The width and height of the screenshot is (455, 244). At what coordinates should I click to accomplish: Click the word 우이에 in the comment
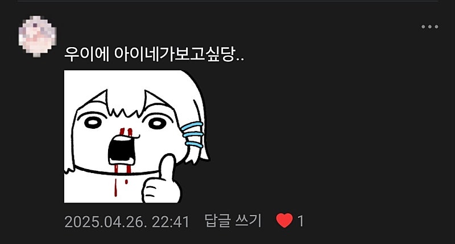86,54
